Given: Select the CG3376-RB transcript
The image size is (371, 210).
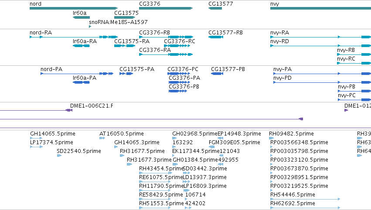Looking at the screenshot, I should tap(166, 37).
